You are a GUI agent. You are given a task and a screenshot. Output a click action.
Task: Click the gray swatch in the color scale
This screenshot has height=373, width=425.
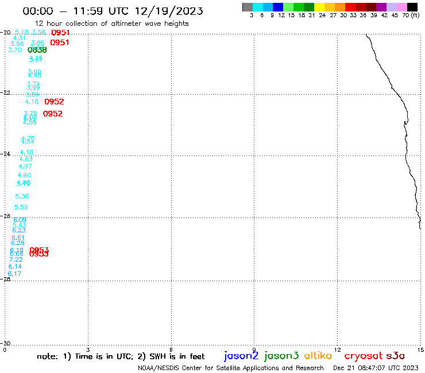pyautogui.click(x=248, y=7)
